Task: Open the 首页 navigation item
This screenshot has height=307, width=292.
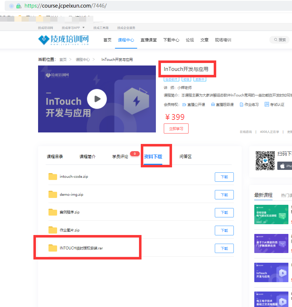Action: 107,40
